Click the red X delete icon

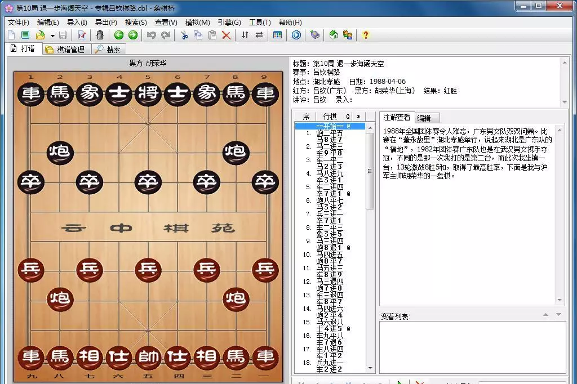pyautogui.click(x=227, y=35)
